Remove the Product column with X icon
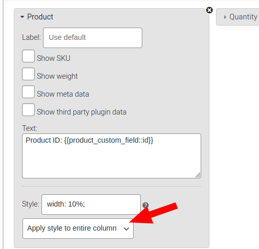259x249 pixels. click(x=209, y=10)
